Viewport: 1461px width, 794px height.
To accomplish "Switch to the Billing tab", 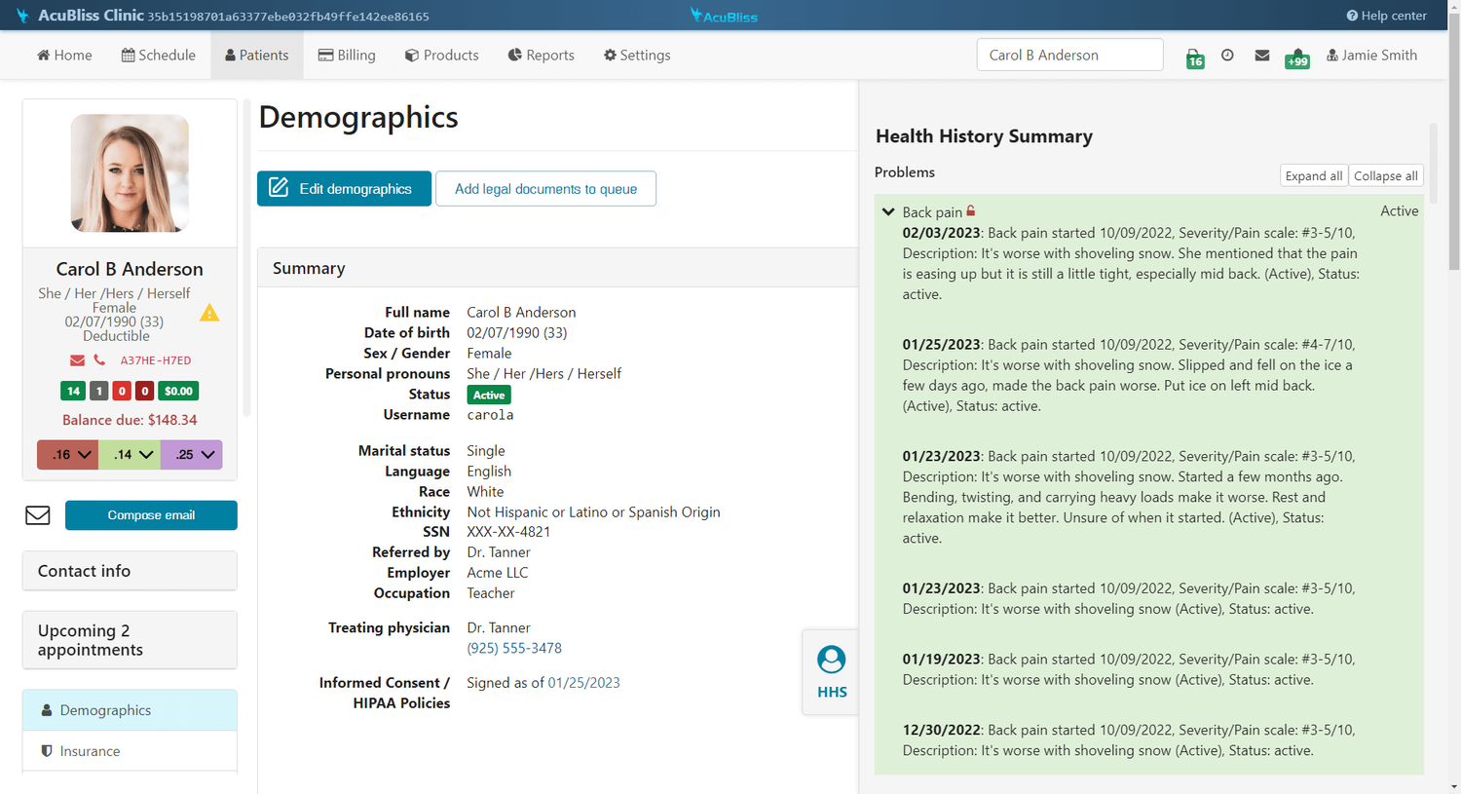I will (347, 55).
